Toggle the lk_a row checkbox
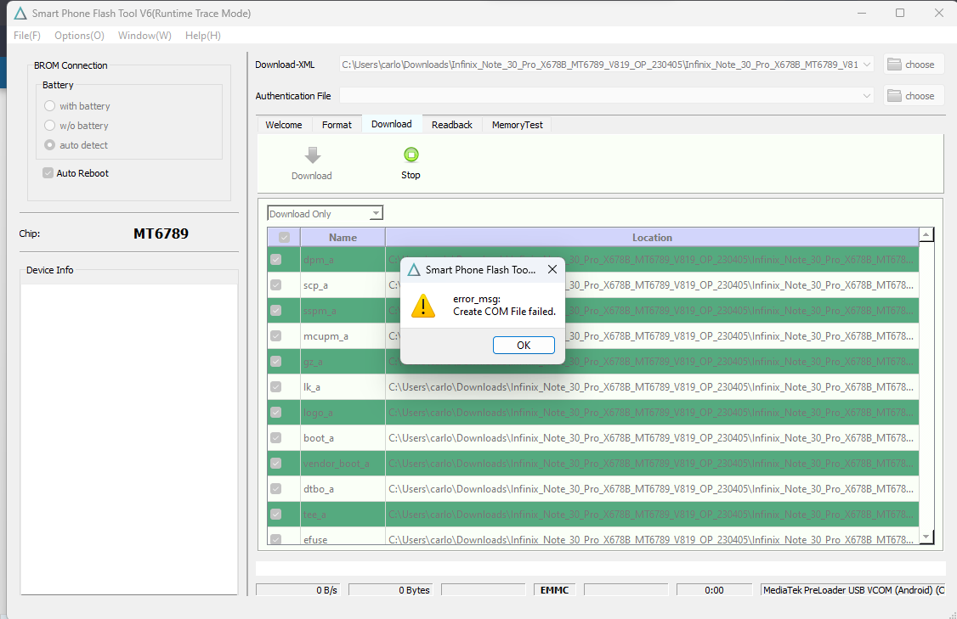 point(276,386)
